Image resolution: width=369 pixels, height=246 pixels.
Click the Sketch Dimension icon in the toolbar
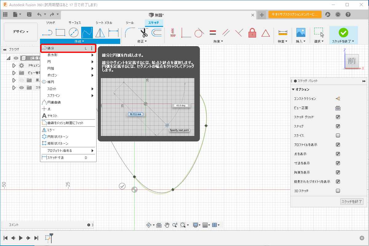click(x=113, y=32)
